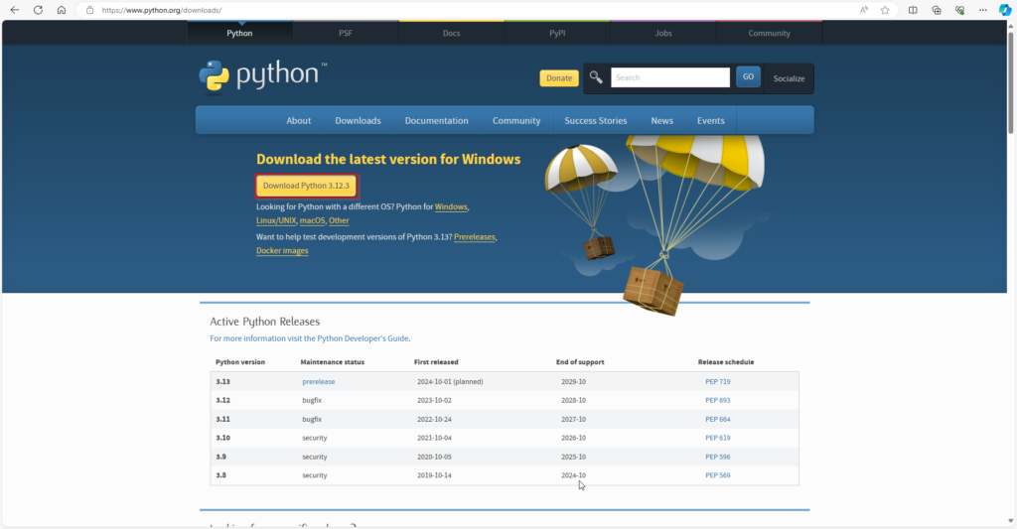Reload the page with the refresh icon
1017x529 pixels.
click(x=39, y=10)
